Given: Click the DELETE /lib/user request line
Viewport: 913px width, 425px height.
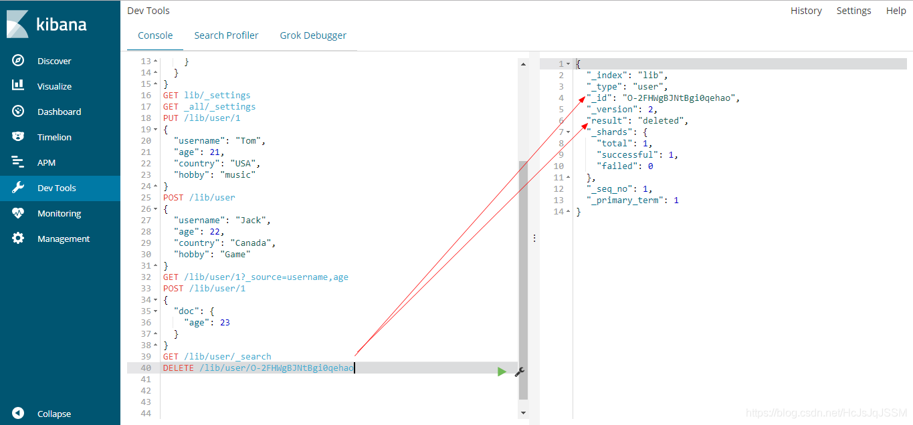Looking at the screenshot, I should (x=258, y=368).
